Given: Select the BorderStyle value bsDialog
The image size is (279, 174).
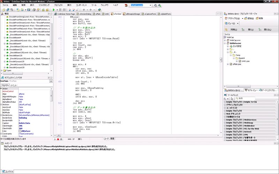Looking at the screenshot, I should pos(23,118).
